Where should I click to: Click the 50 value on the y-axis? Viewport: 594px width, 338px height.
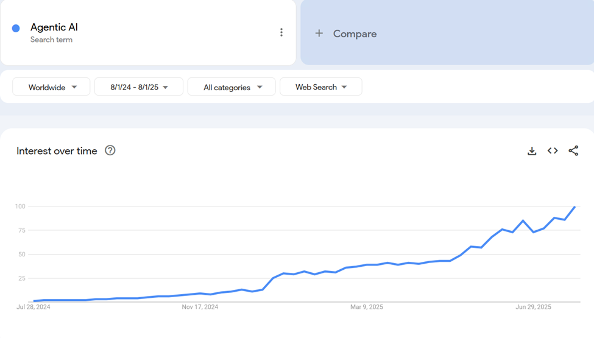tap(21, 255)
